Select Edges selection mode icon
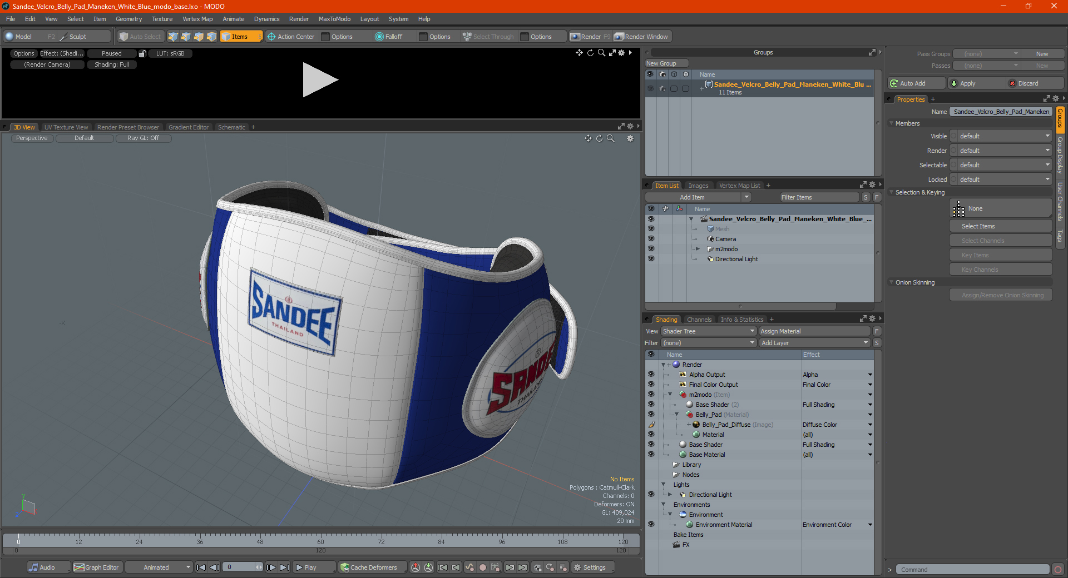 pos(186,37)
